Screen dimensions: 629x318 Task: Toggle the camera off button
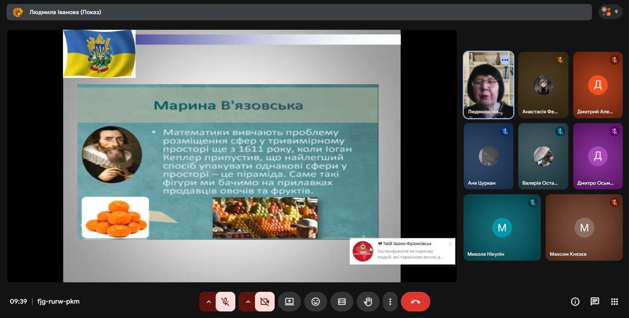(x=264, y=302)
